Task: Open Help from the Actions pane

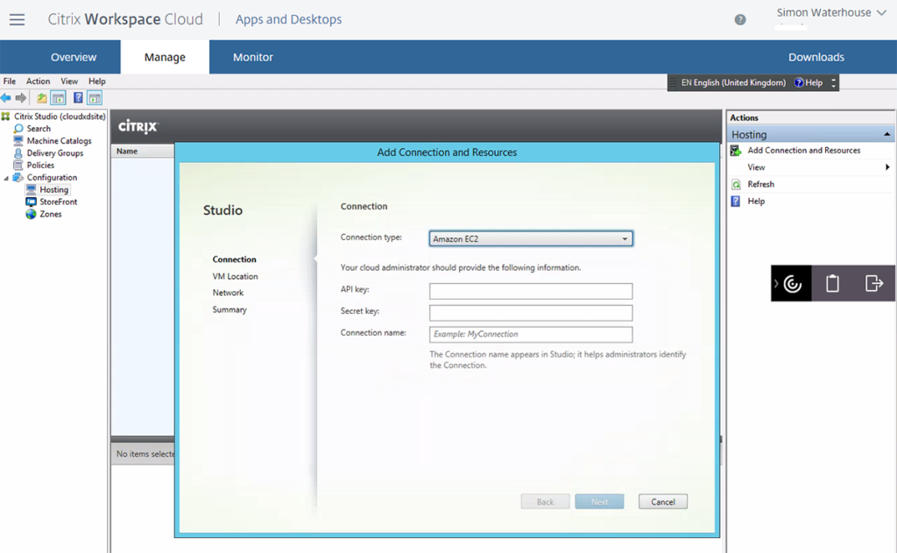Action: [x=757, y=201]
